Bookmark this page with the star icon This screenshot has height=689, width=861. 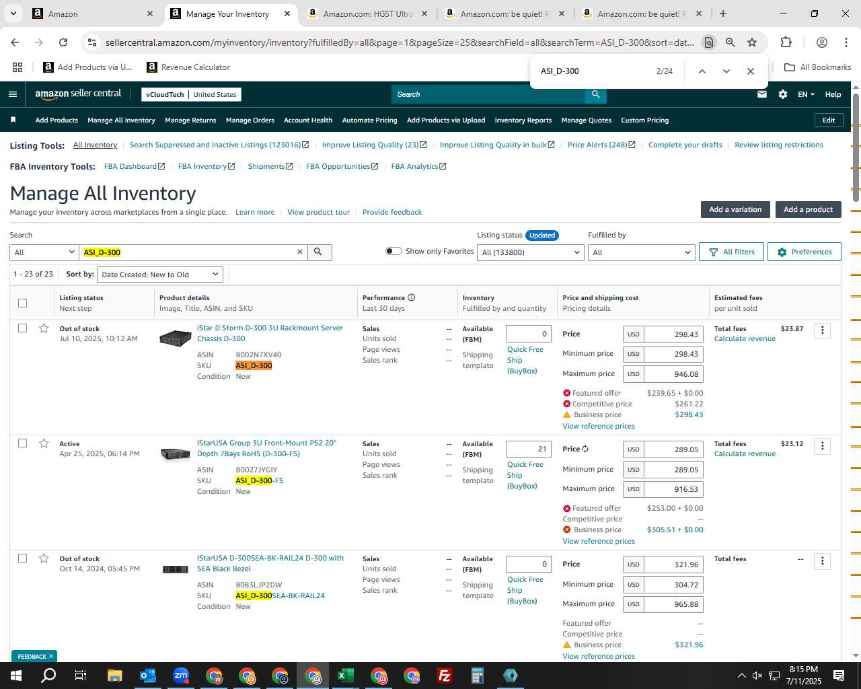(x=752, y=42)
